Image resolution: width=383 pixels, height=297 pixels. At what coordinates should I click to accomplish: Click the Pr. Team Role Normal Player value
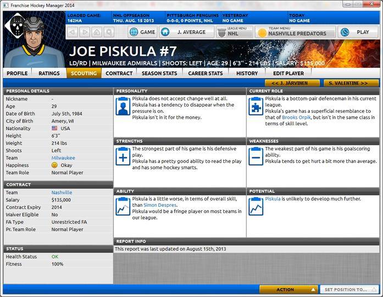[x=67, y=229]
